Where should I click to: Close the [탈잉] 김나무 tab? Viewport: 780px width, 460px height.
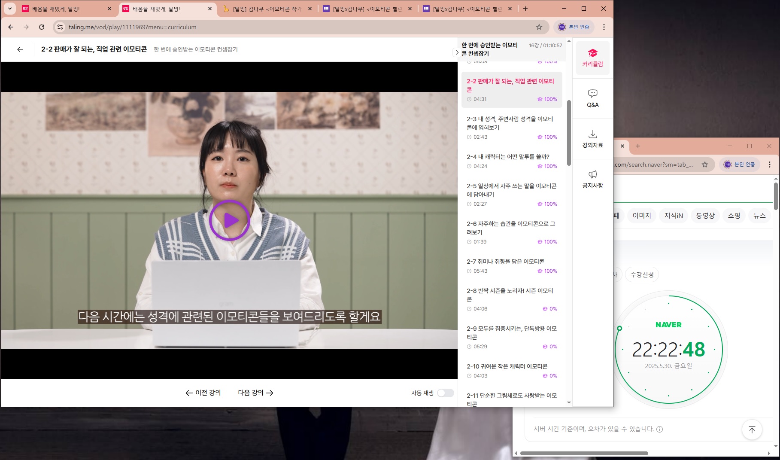click(310, 9)
